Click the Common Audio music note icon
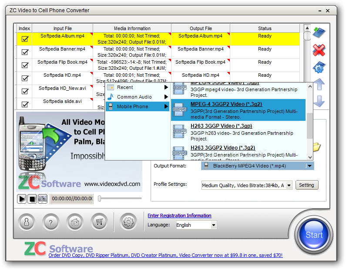346x270 pixels. 111,97
